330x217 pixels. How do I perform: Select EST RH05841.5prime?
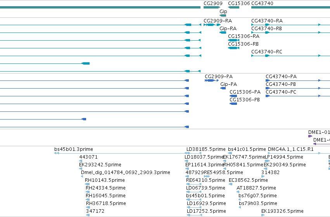point(243,165)
